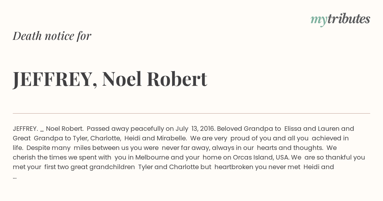
Task: Click the "Death notice for" heading
Action: point(52,36)
